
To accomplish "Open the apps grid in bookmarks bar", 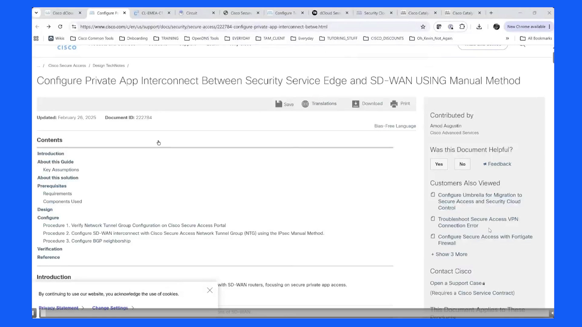I will pos(36,38).
